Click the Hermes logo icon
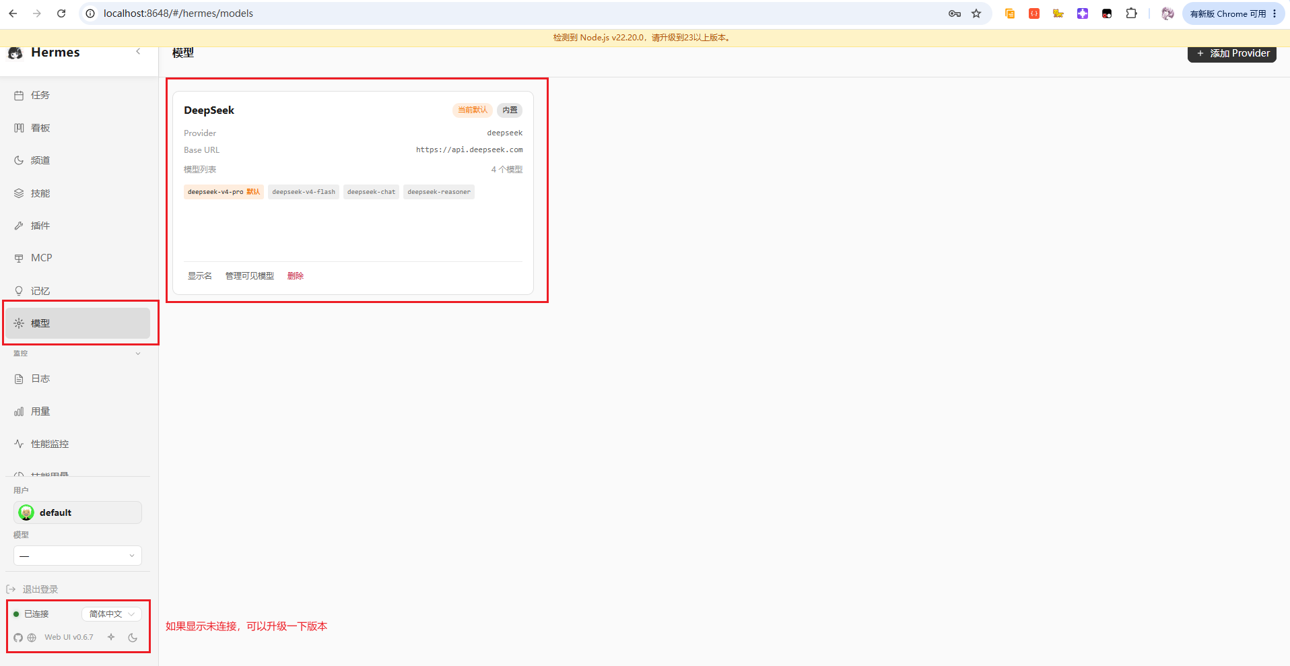The height and width of the screenshot is (666, 1290). tap(15, 53)
